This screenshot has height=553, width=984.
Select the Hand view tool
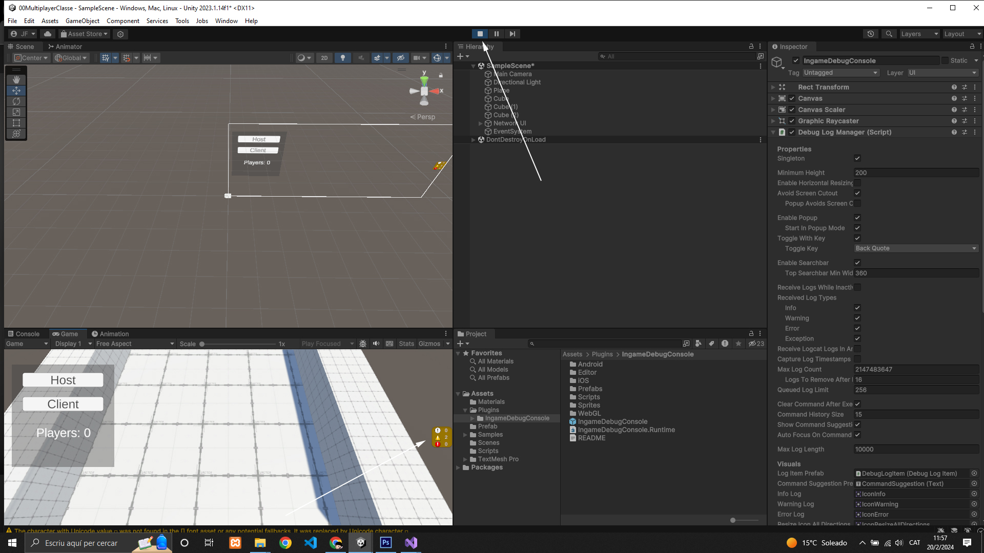16,80
